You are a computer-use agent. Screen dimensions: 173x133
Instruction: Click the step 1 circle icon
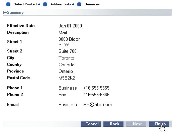8,4
